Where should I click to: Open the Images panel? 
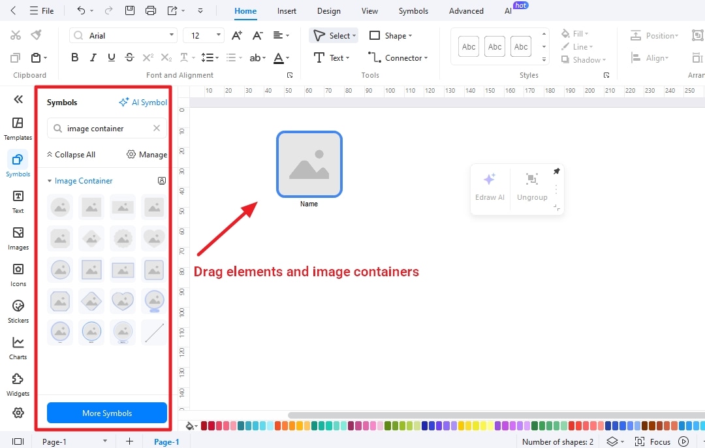[x=18, y=238]
